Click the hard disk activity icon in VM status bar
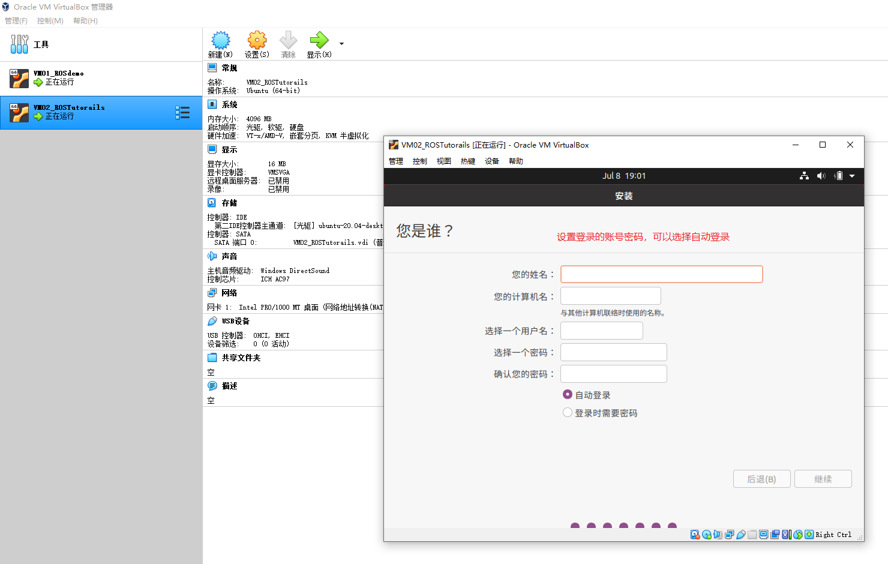The height and width of the screenshot is (564, 888). tap(695, 534)
